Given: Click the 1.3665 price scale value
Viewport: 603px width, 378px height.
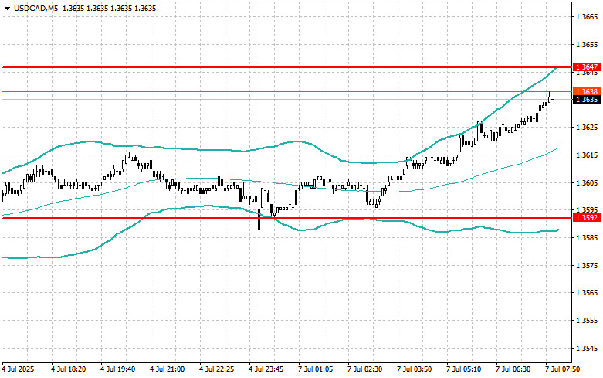Looking at the screenshot, I should (588, 17).
